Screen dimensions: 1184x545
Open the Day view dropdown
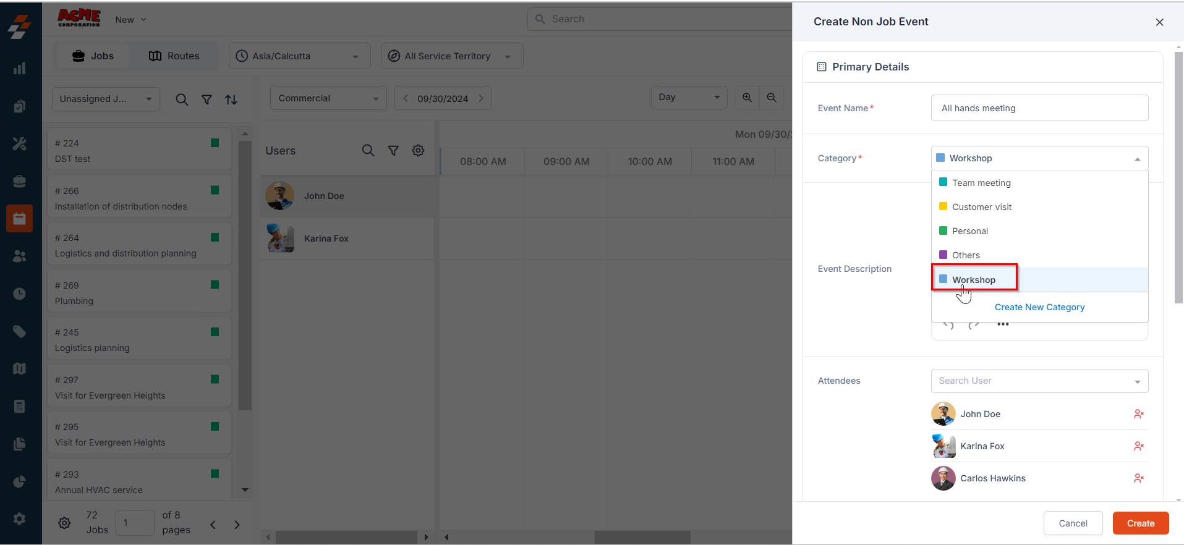pos(689,98)
